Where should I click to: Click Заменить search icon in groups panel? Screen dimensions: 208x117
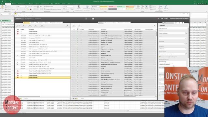(80, 25)
